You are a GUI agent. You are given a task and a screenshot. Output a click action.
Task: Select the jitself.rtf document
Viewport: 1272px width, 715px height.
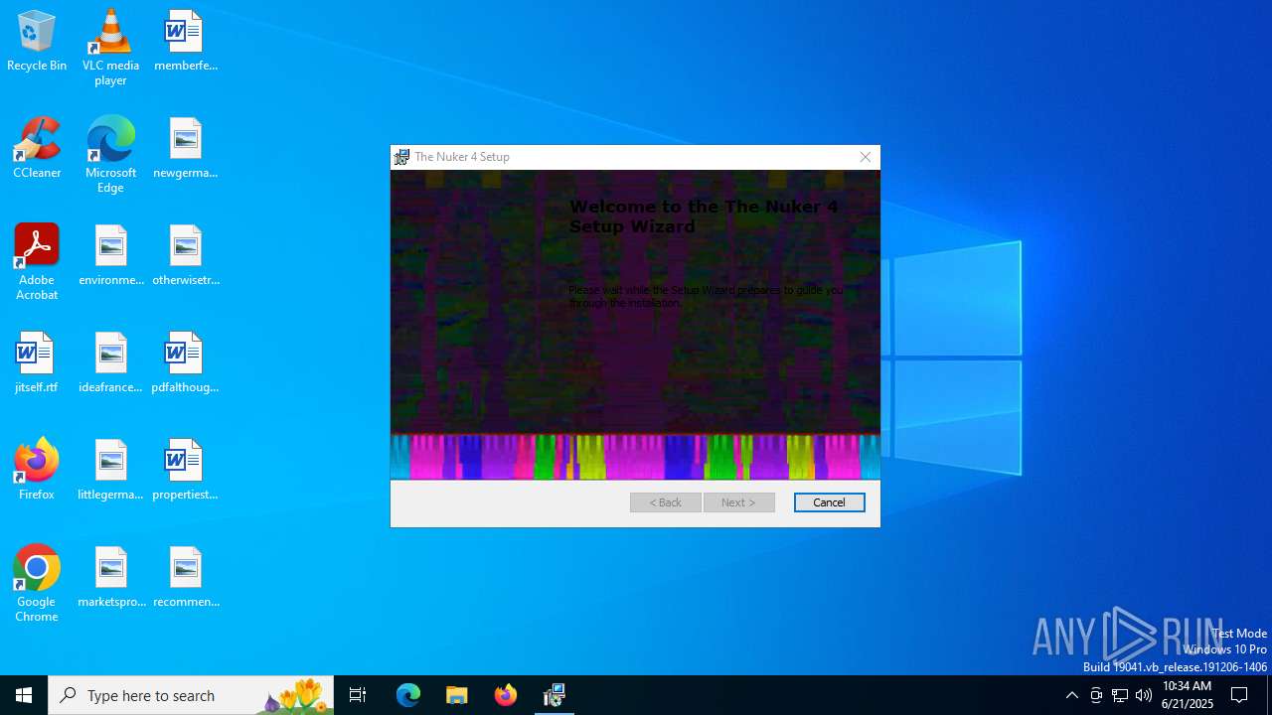point(37,363)
